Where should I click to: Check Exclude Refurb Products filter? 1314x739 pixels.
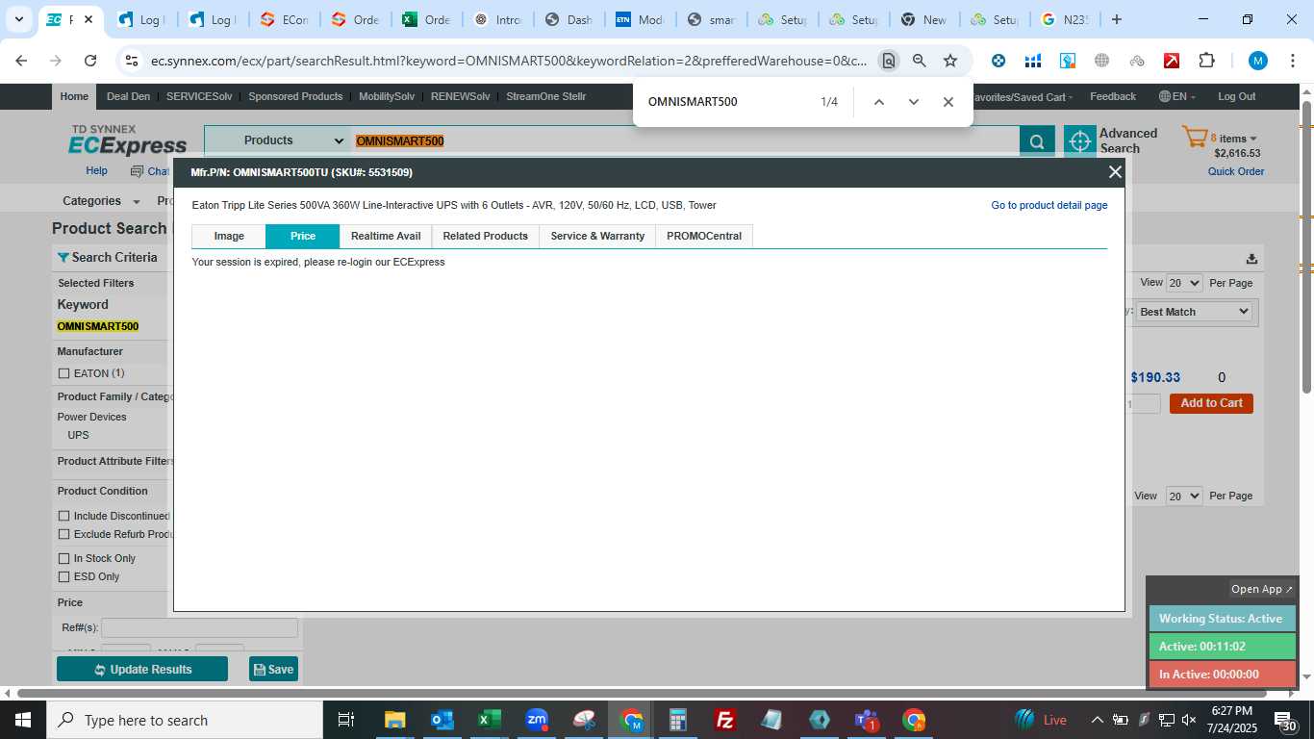[x=64, y=534]
